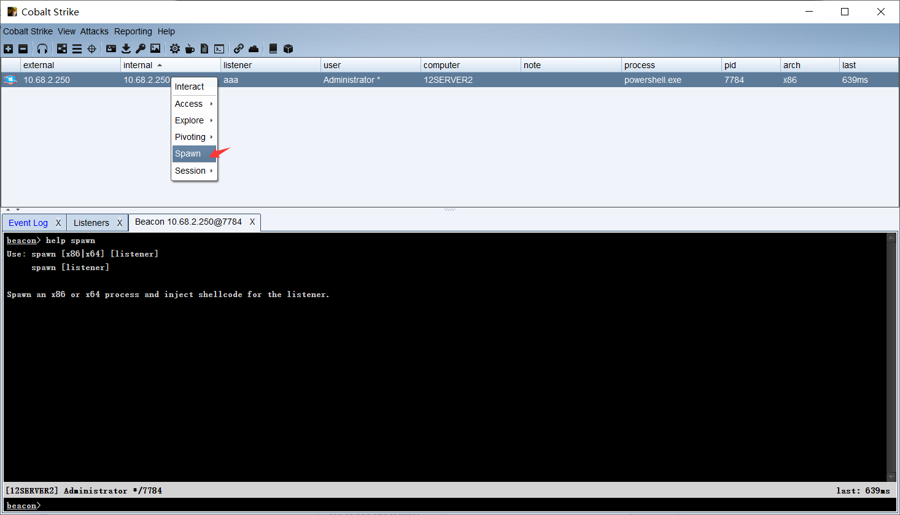Open the Attacks menu
Image resolution: width=900 pixels, height=515 pixels.
pos(95,31)
